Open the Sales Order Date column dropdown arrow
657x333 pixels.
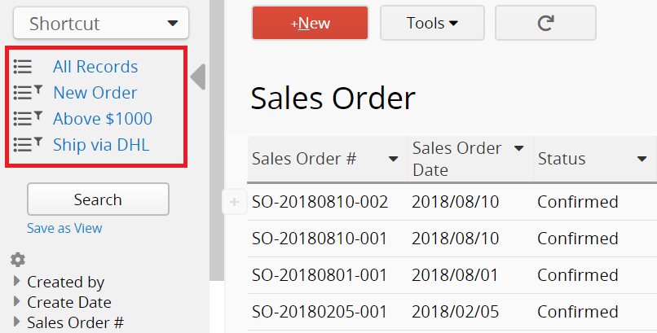pyautogui.click(x=518, y=148)
